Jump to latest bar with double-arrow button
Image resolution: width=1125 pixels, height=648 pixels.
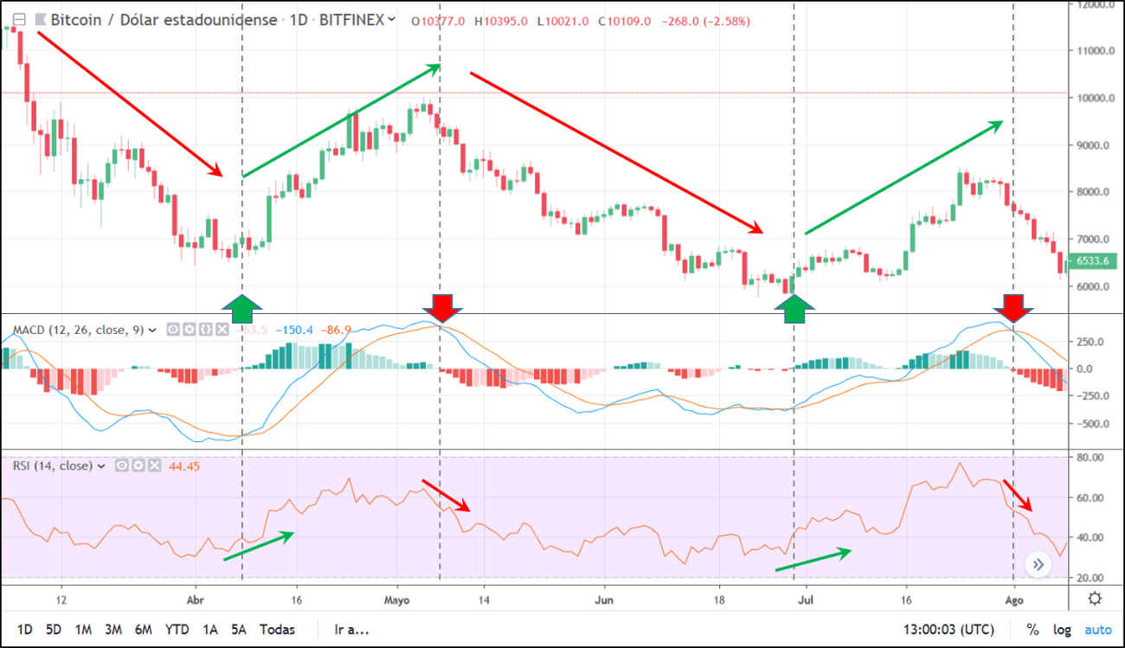click(1037, 565)
